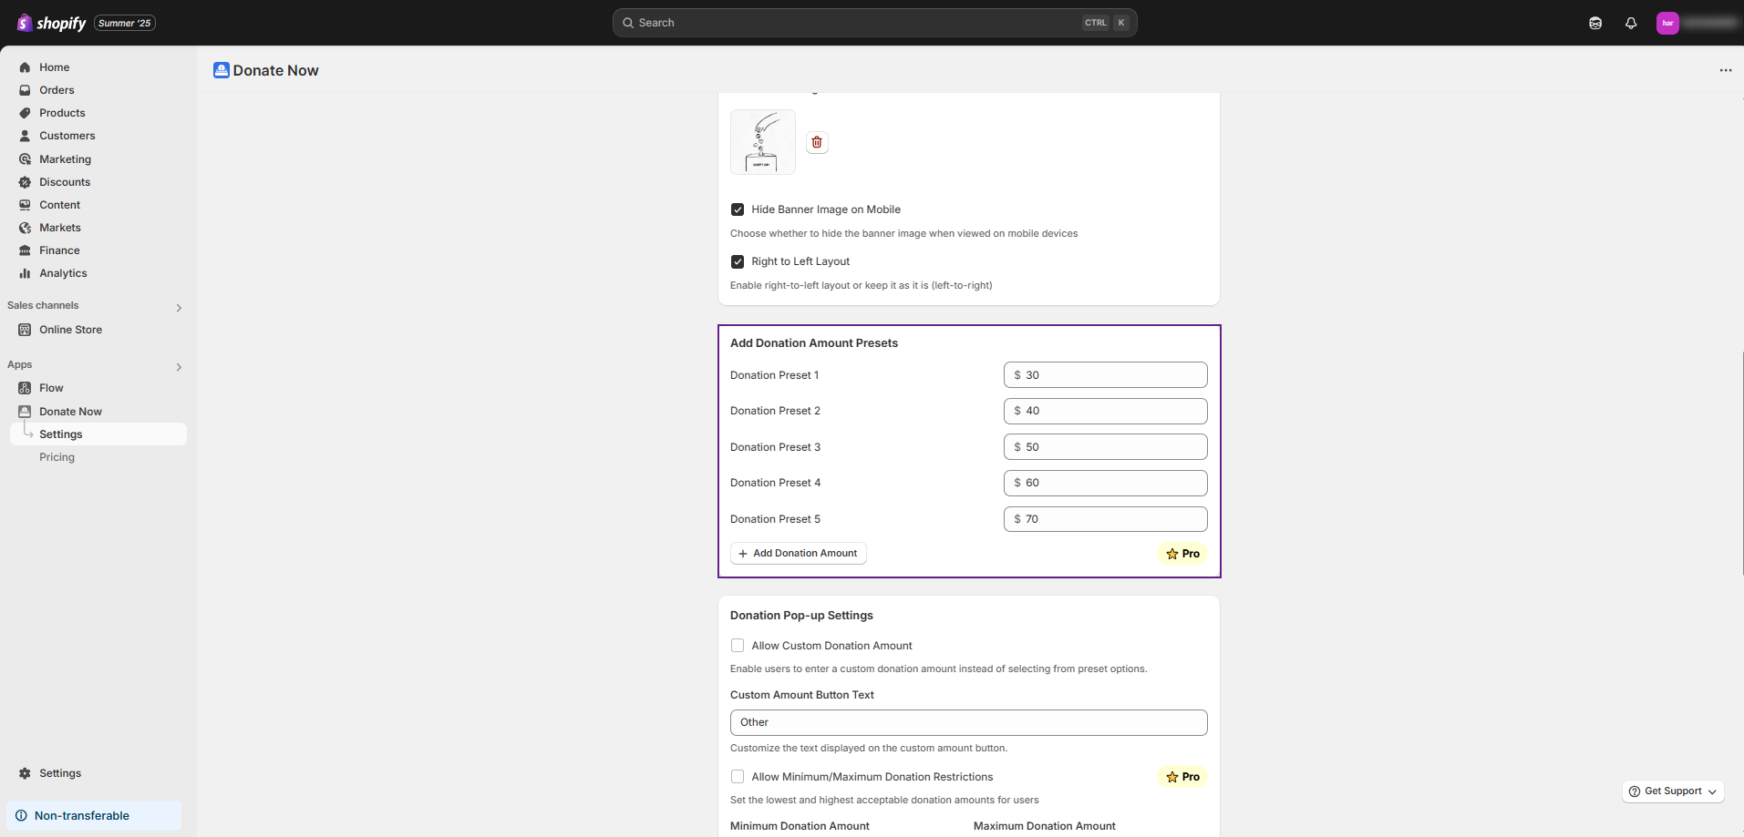The width and height of the screenshot is (1744, 837).
Task: Edit Donation Preset 5 amount field
Action: tap(1106, 519)
